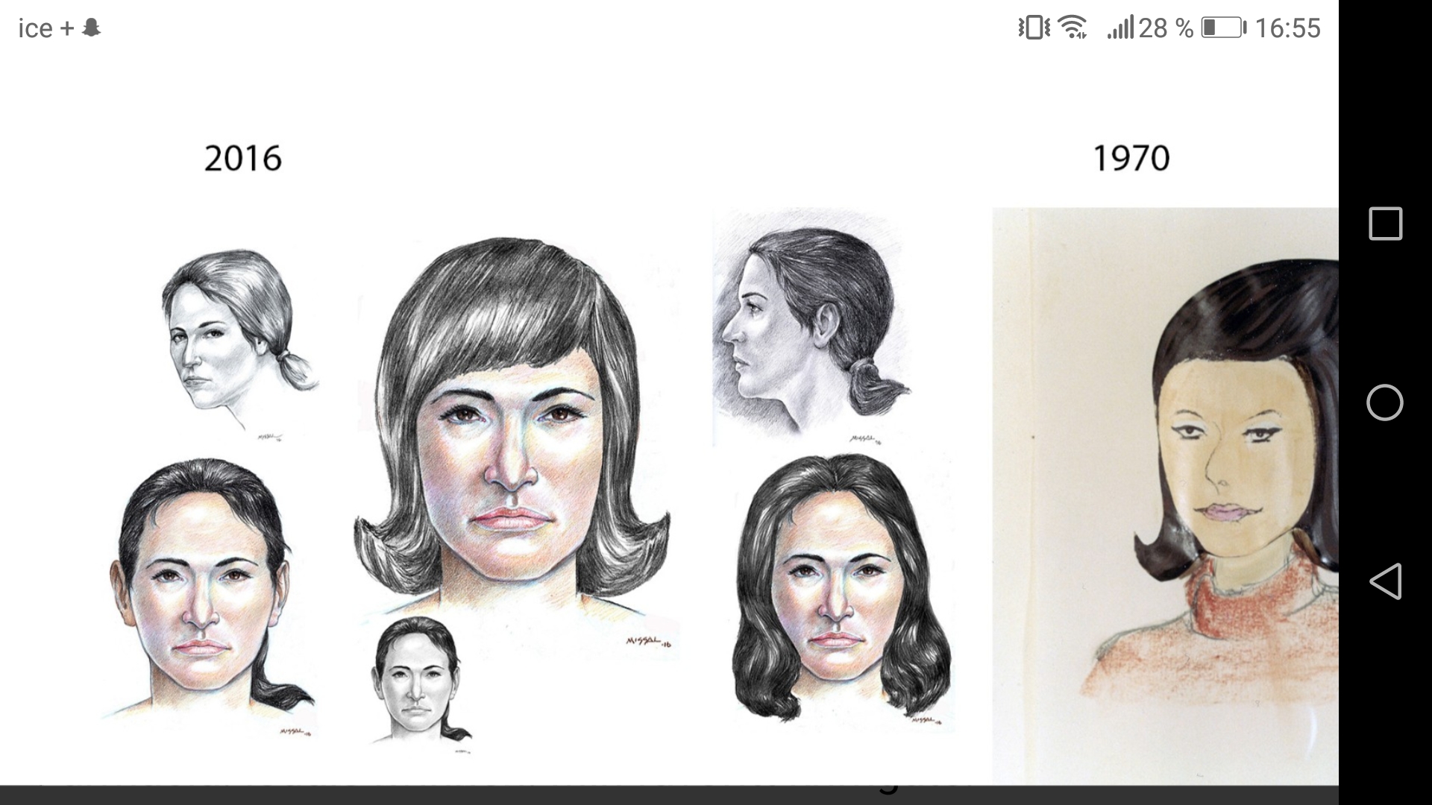Tap the vibrate mode status icon

pos(1034,28)
